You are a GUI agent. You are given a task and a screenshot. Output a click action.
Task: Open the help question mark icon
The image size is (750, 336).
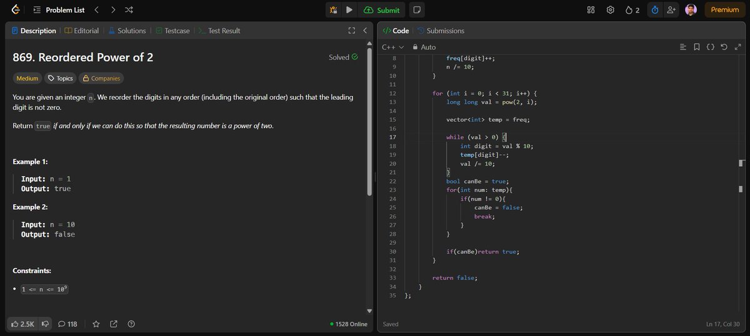(131, 324)
